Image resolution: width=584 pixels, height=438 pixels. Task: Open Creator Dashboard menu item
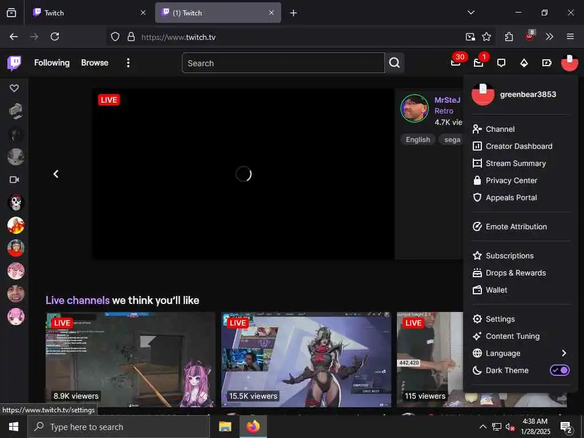click(520, 146)
